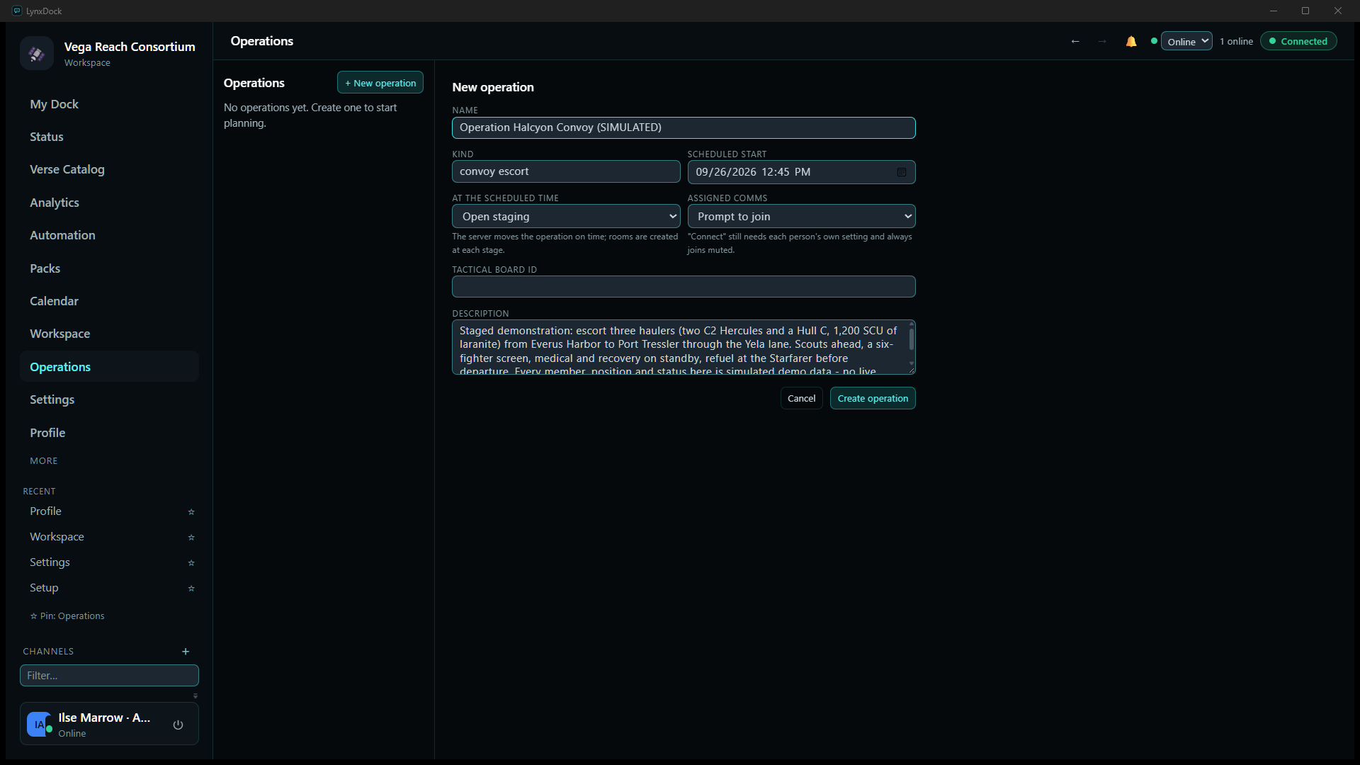Click the Kind field
The height and width of the screenshot is (765, 1360).
point(566,171)
